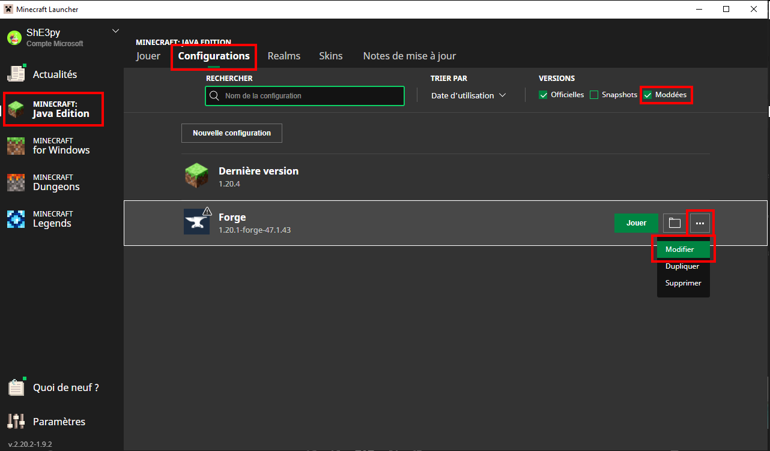Switch to the Skins tab

(331, 56)
